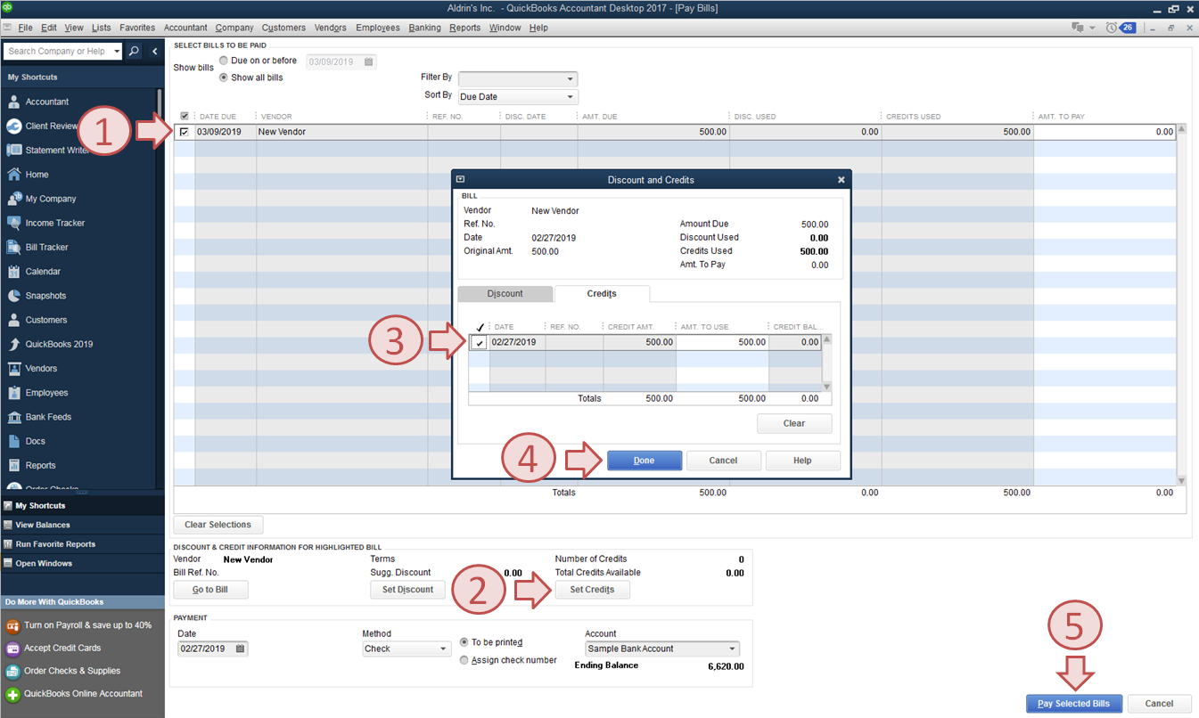This screenshot has height=718, width=1199.
Task: Open Statement Writer shortcut icon
Action: pos(14,150)
